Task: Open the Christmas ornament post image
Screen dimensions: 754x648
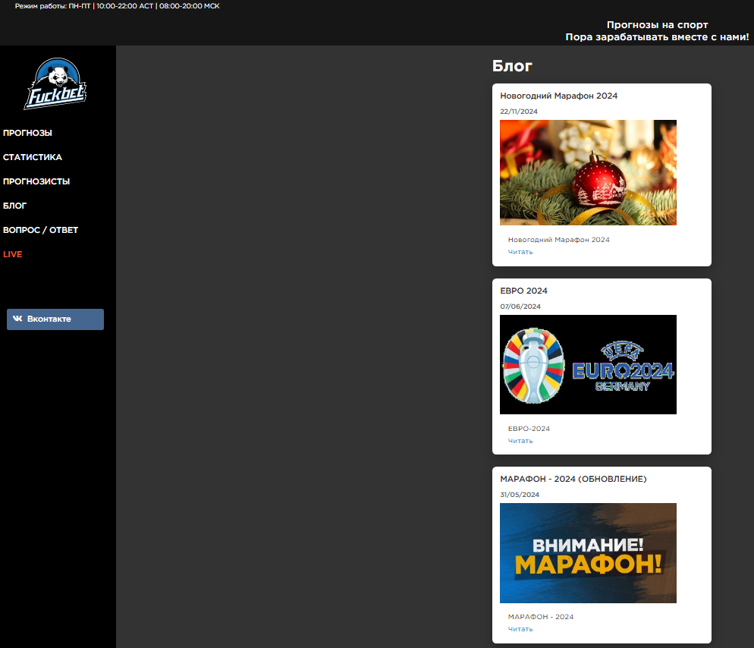Action: tap(588, 172)
